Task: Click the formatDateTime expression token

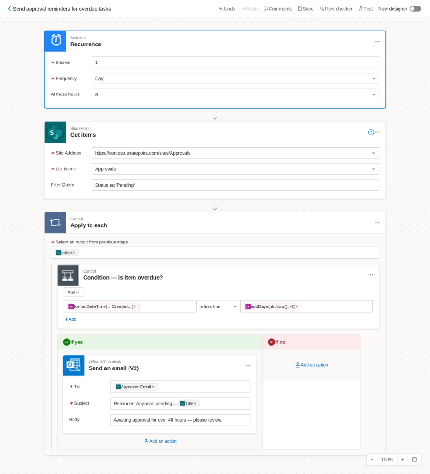Action: click(x=103, y=306)
